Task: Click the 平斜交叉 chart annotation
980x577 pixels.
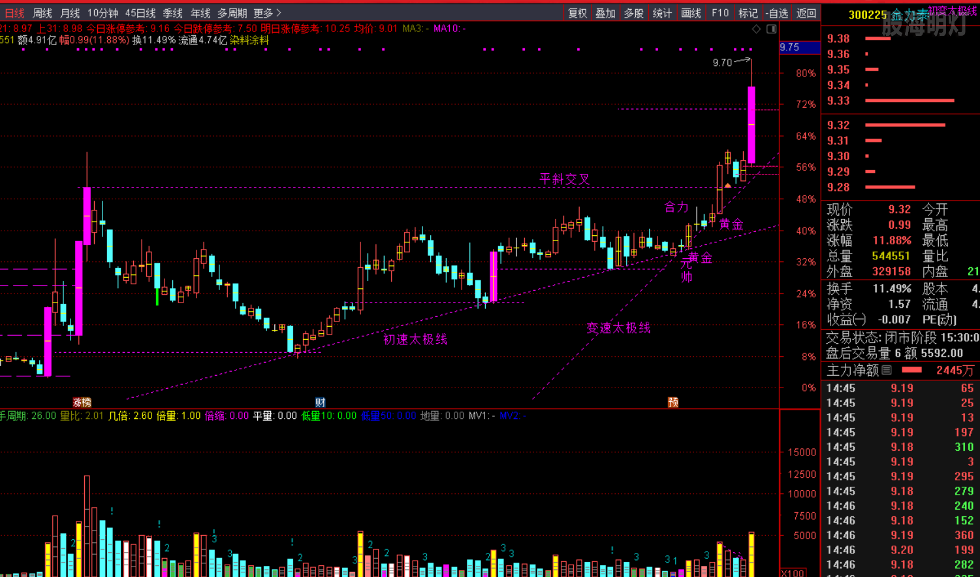Action: coord(565,179)
